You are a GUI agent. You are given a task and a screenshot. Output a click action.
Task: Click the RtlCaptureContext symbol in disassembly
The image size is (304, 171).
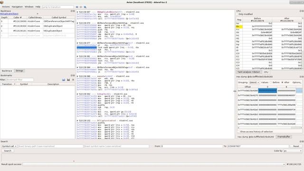pyautogui.click(x=106, y=121)
